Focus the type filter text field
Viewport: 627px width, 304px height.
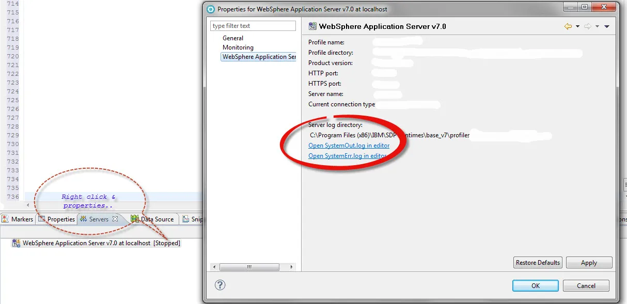[x=253, y=26]
